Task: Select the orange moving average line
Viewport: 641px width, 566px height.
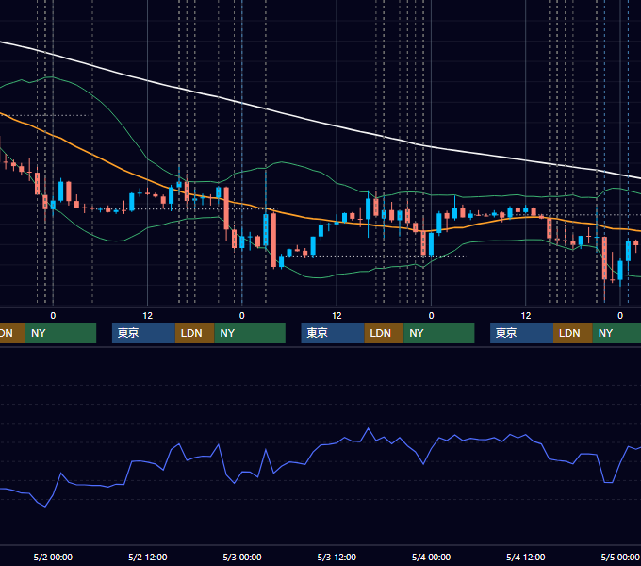Action: tap(319, 219)
